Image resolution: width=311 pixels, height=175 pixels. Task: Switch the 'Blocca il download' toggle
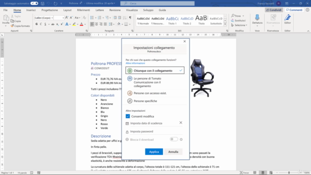tap(174, 140)
